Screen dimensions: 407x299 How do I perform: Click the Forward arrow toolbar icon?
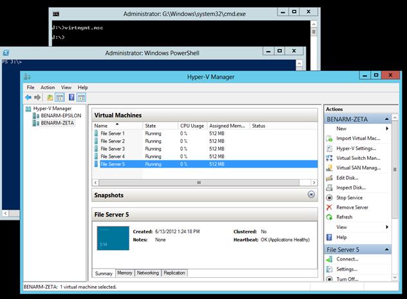click(37, 98)
